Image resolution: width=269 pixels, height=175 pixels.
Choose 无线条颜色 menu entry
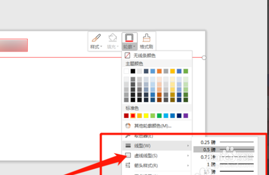[x=157, y=56]
